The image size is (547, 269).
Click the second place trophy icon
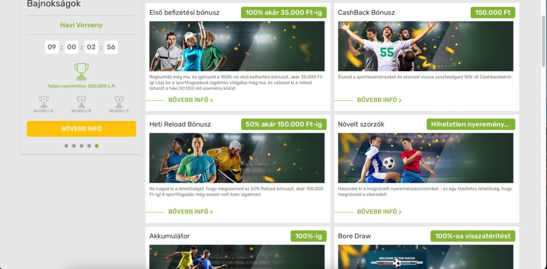(81, 102)
